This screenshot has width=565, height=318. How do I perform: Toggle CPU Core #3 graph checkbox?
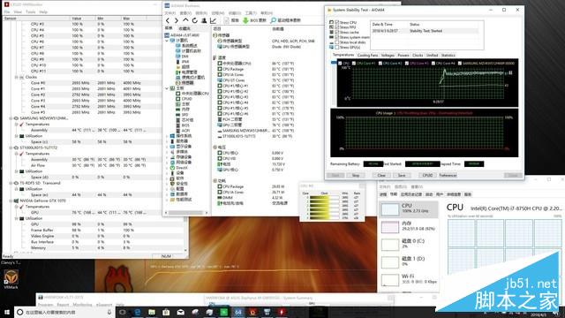407,64
